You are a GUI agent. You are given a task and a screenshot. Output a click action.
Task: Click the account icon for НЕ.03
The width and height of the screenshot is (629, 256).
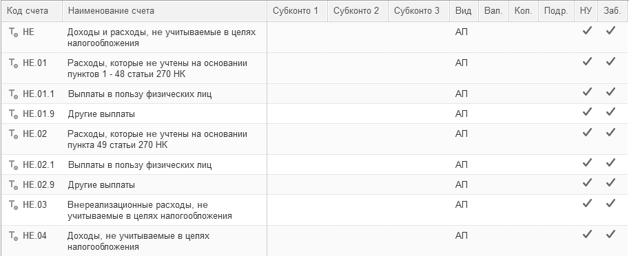tap(14, 206)
